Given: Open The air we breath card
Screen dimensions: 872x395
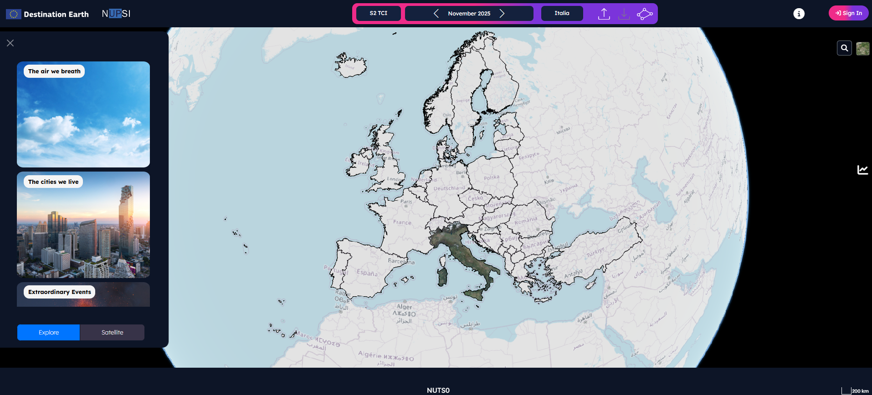Looking at the screenshot, I should [x=83, y=114].
